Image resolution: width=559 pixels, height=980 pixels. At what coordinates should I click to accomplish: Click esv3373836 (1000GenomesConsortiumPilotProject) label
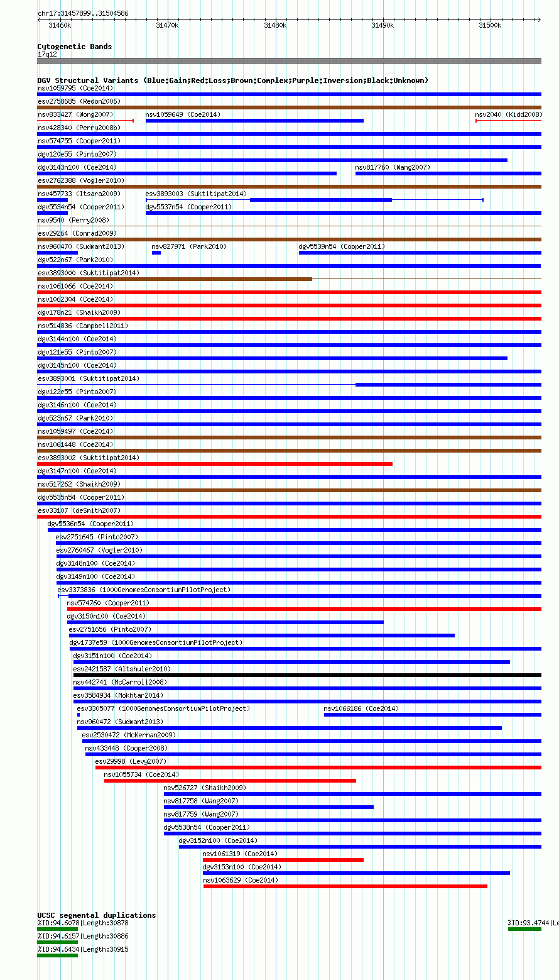point(144,590)
